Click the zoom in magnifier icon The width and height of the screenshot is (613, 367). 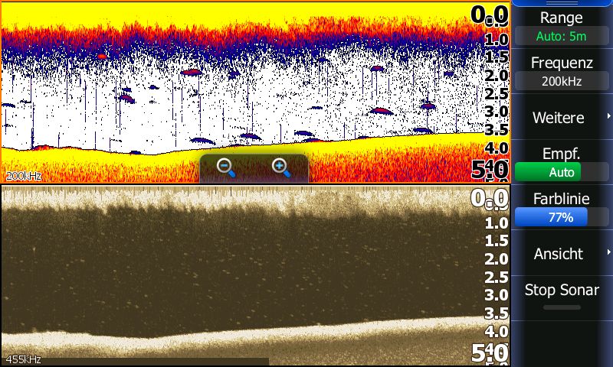click(x=280, y=168)
